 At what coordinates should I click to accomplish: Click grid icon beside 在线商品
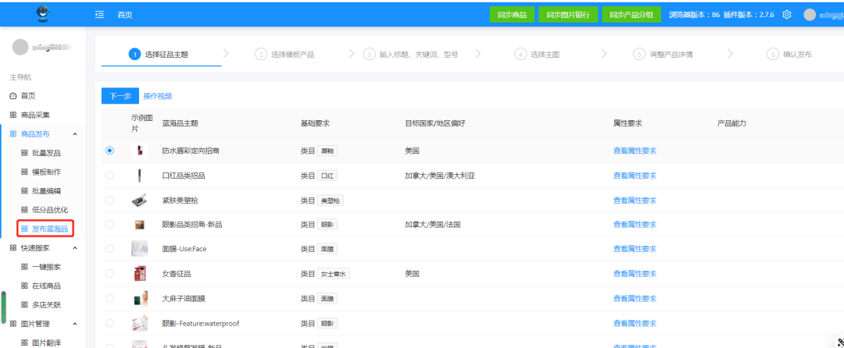[24, 286]
